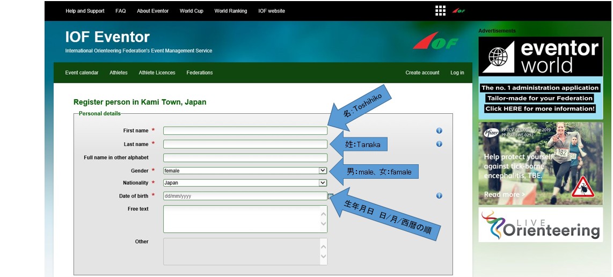Open World Cup page
The height and width of the screenshot is (277, 613).
click(191, 11)
